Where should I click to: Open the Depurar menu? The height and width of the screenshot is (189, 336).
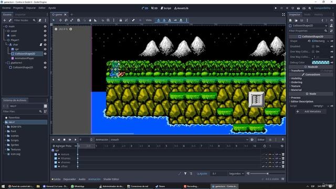coord(31,8)
